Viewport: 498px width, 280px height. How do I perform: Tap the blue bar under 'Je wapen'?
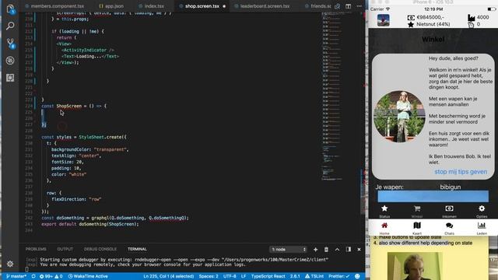[x=433, y=196]
